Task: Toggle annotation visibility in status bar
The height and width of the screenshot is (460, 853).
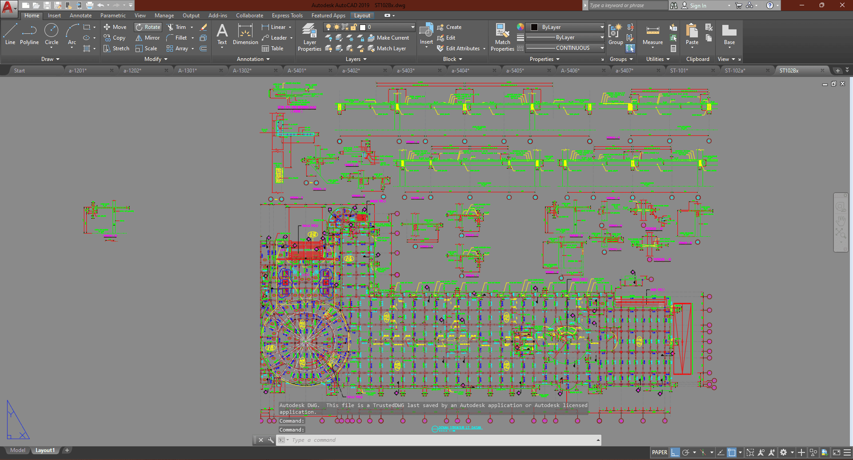Action: pyautogui.click(x=761, y=452)
